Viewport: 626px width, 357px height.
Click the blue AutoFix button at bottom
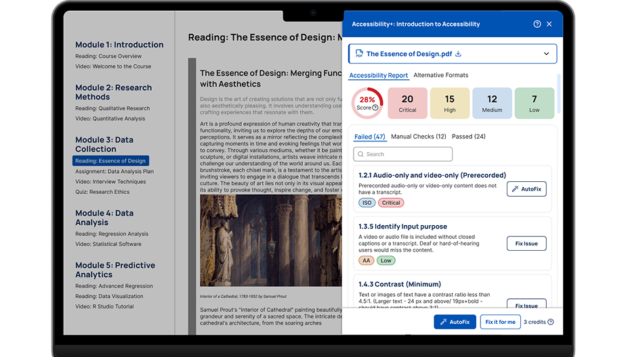coord(455,322)
